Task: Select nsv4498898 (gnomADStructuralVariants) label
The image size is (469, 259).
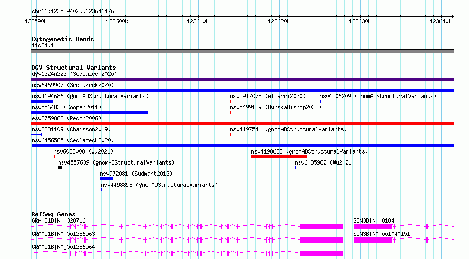Action: click(x=159, y=185)
